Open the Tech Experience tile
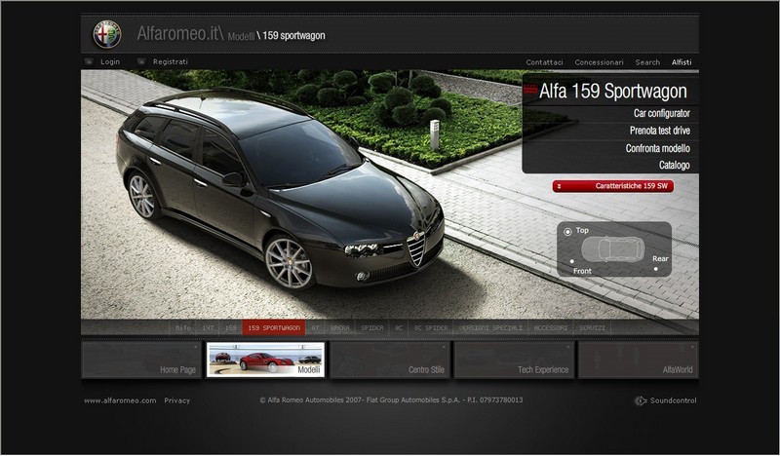This screenshot has height=456, width=780. point(515,360)
